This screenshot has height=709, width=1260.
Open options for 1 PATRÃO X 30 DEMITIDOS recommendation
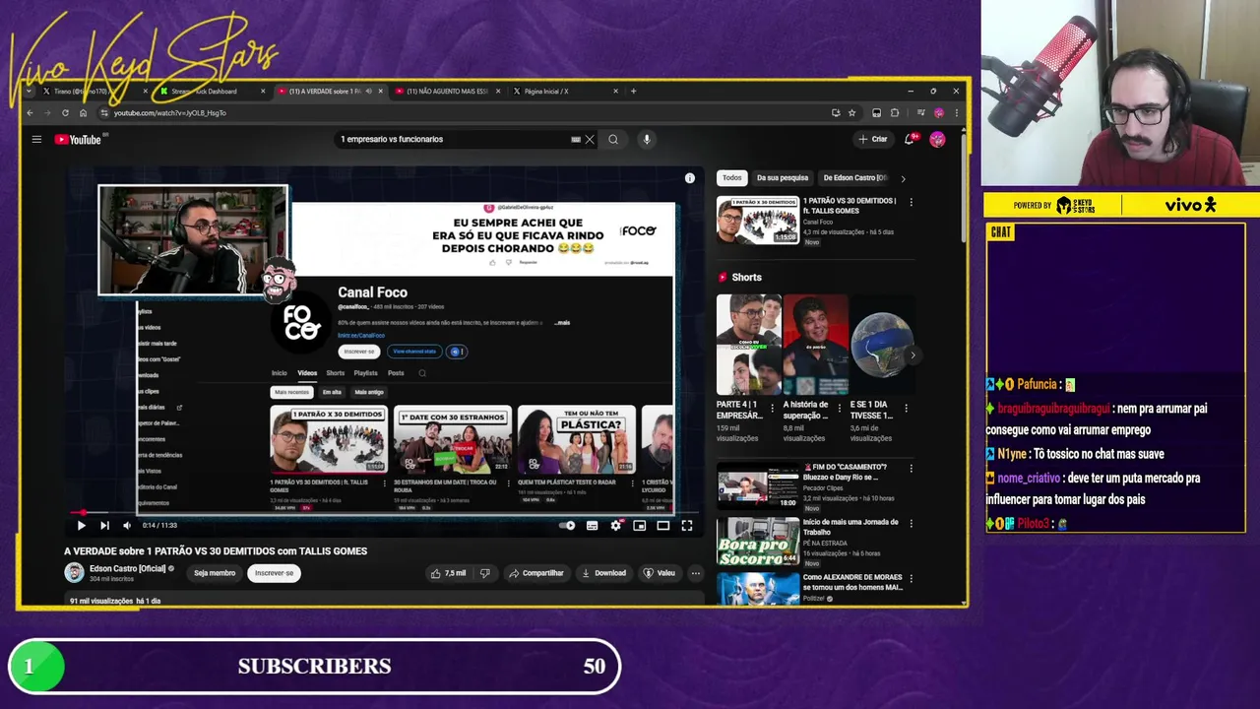(x=911, y=202)
